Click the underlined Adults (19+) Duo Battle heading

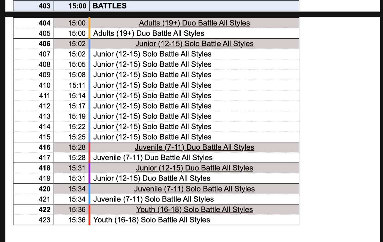tap(194, 23)
